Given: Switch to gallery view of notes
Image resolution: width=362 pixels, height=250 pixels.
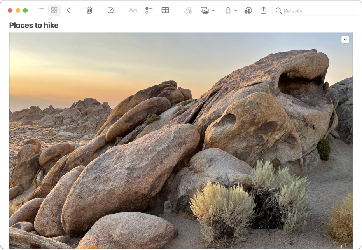Looking at the screenshot, I should (54, 10).
